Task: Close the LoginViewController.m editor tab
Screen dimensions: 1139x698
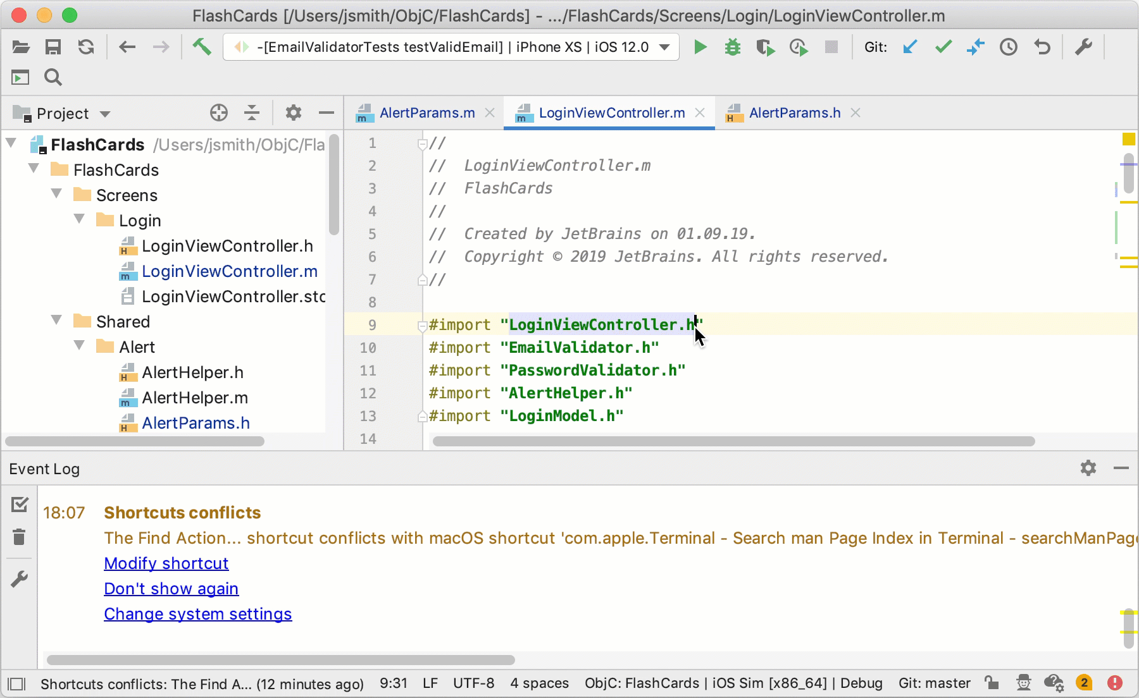Action: point(700,113)
